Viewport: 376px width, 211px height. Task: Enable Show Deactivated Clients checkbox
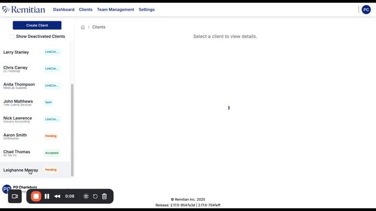(x=11, y=36)
